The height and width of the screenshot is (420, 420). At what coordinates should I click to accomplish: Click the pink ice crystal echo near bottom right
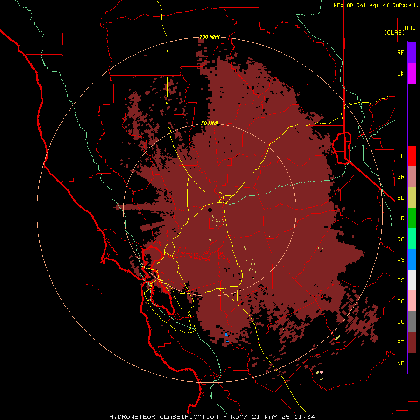pos(322,372)
